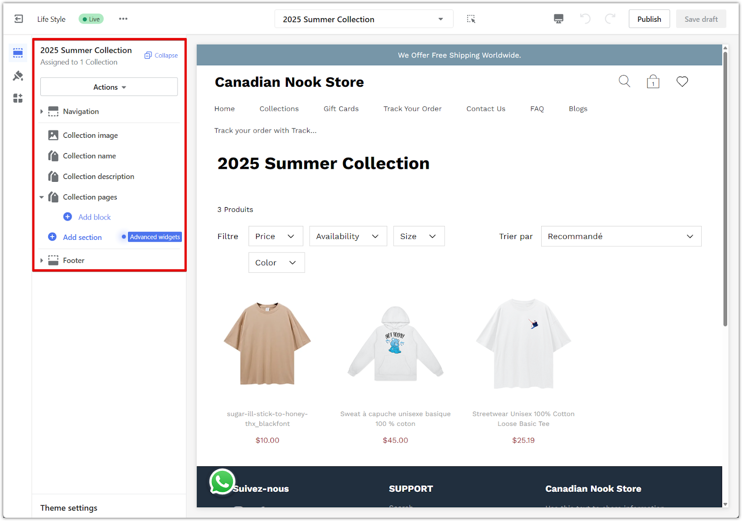
Task: Collapse the Collection pages arrow
Action: click(x=42, y=197)
